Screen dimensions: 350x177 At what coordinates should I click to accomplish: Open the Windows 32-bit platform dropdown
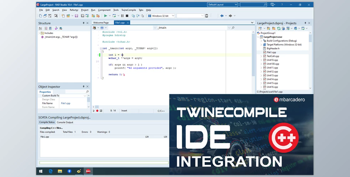(x=173, y=16)
